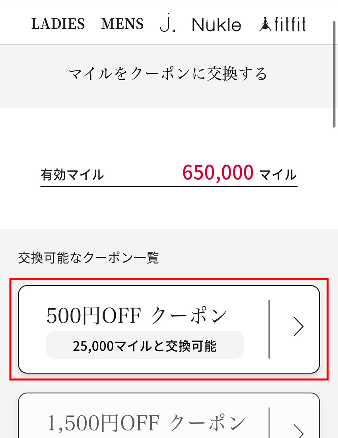Select the fitfit brand logo
Screen dimensions: 338x438
282,24
